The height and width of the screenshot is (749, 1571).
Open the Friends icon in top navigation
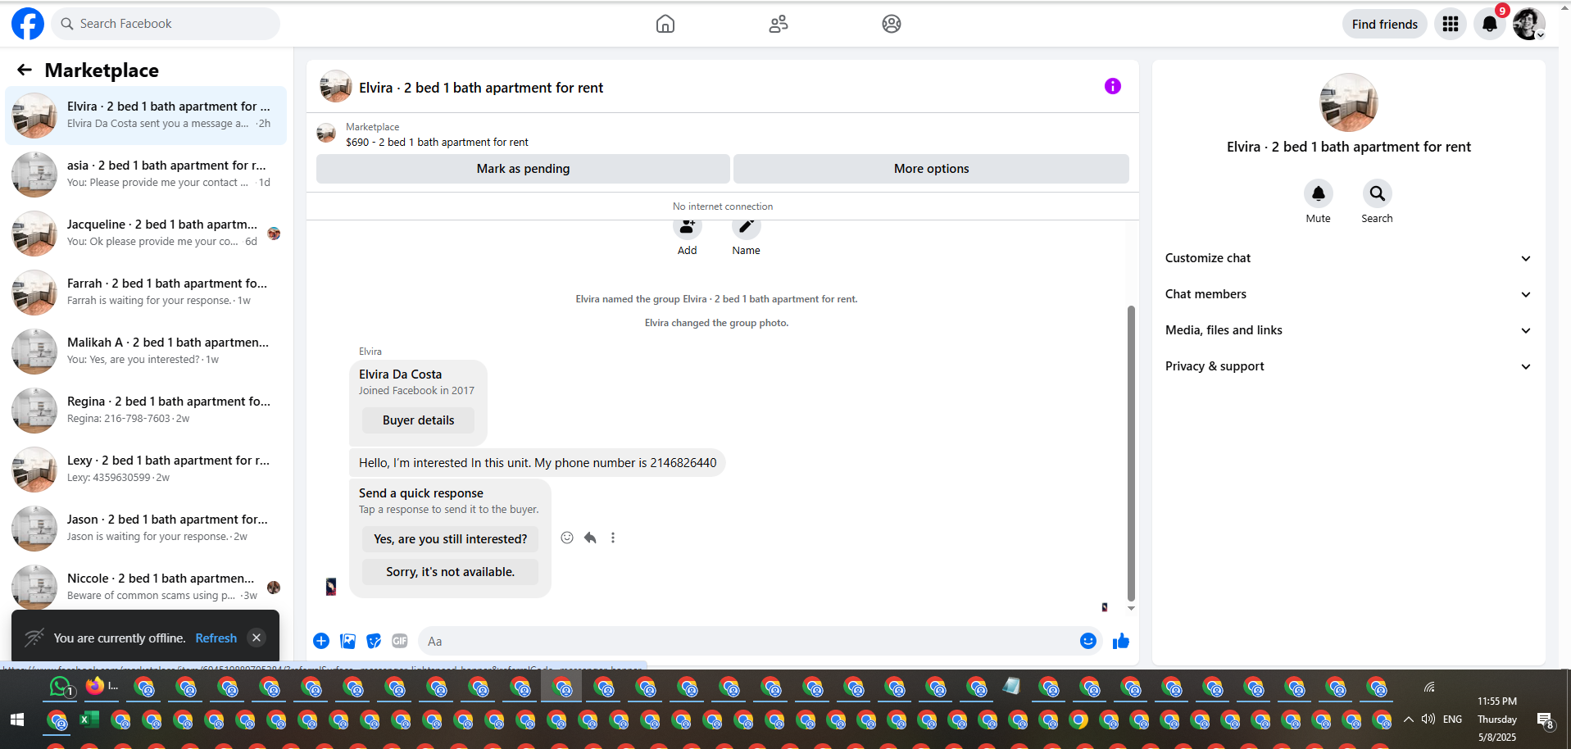(x=779, y=24)
